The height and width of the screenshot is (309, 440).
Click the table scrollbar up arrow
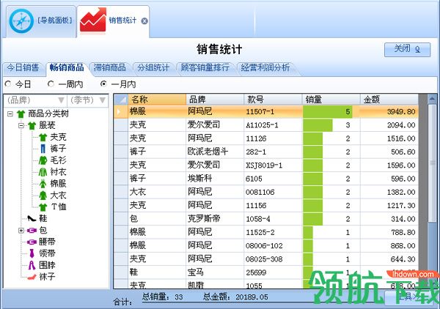point(432,99)
